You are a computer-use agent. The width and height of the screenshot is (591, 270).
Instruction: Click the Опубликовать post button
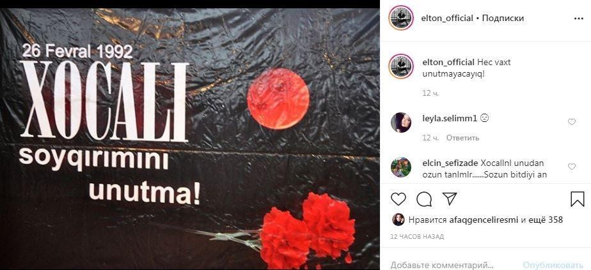553,264
